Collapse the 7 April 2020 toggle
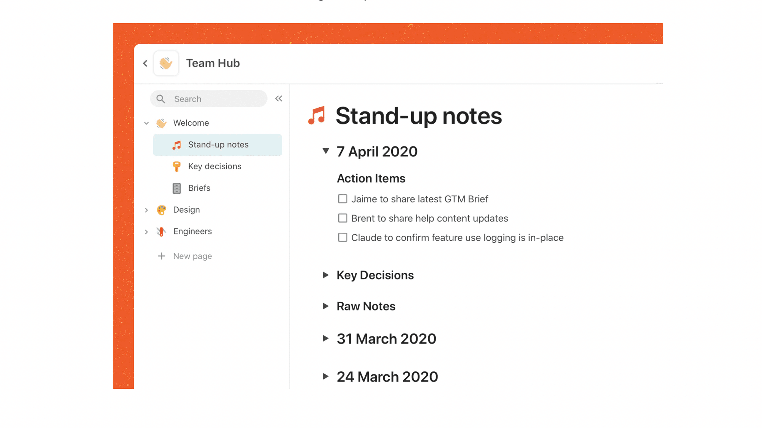 pyautogui.click(x=326, y=151)
